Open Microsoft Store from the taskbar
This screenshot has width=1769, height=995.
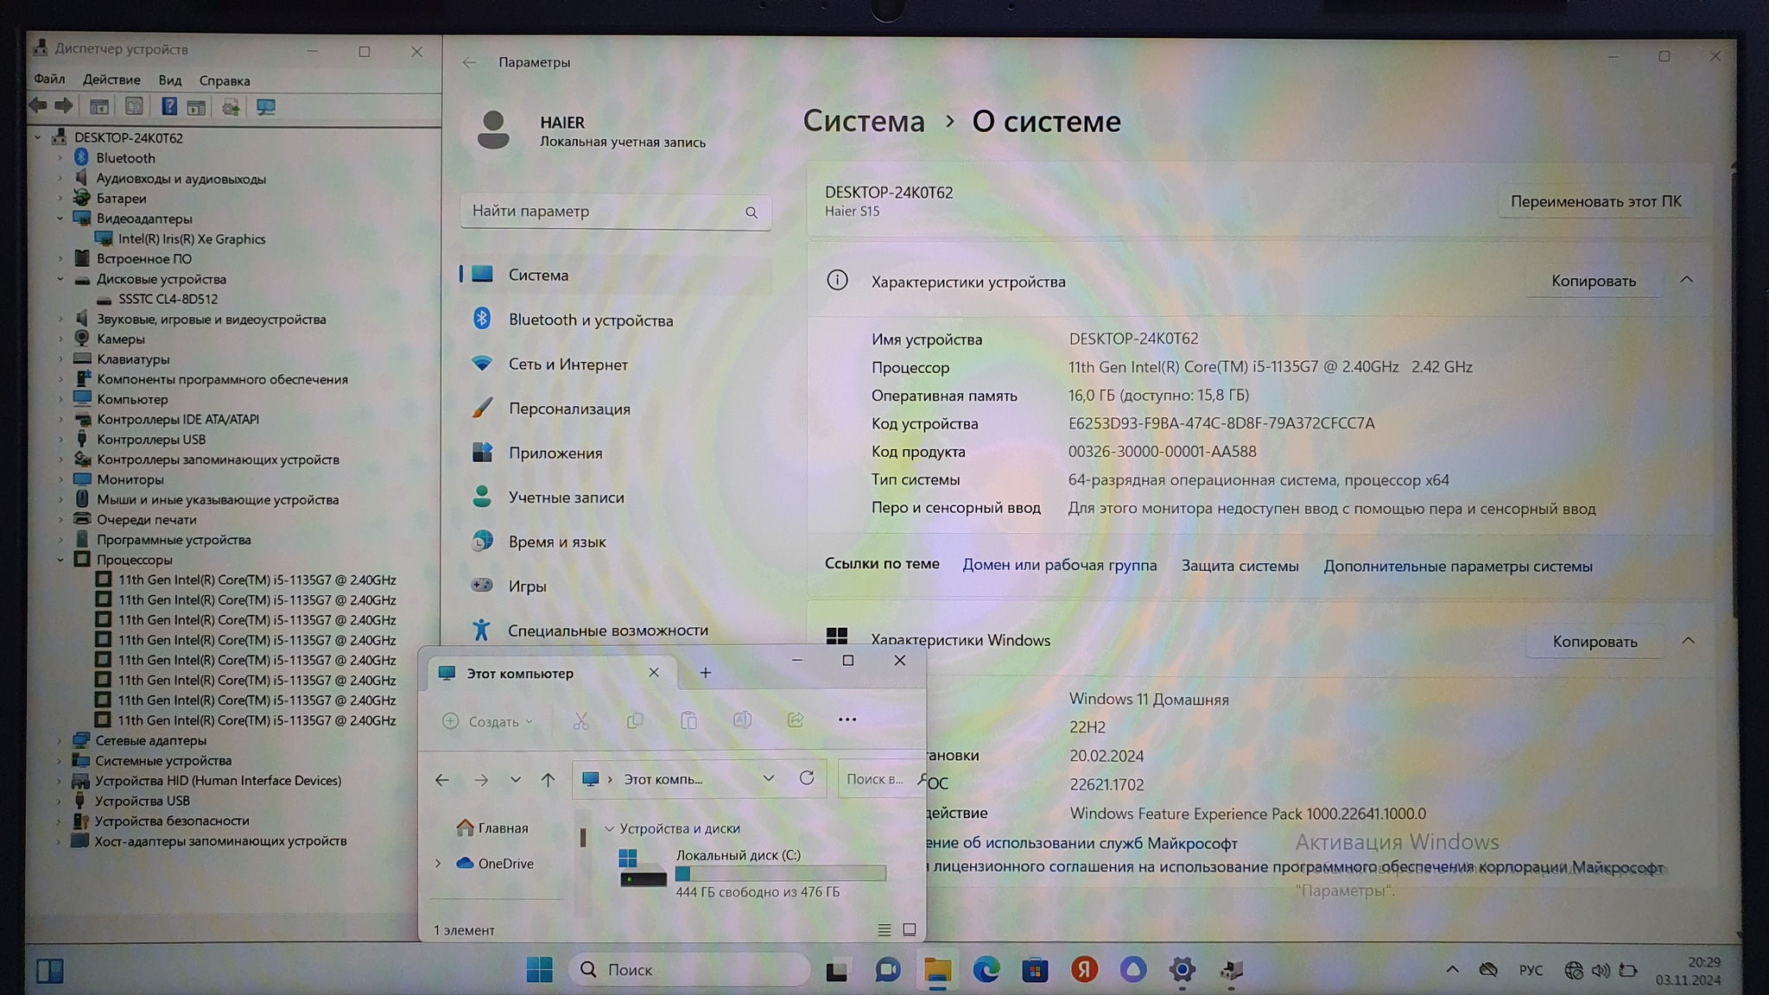[x=1035, y=970]
